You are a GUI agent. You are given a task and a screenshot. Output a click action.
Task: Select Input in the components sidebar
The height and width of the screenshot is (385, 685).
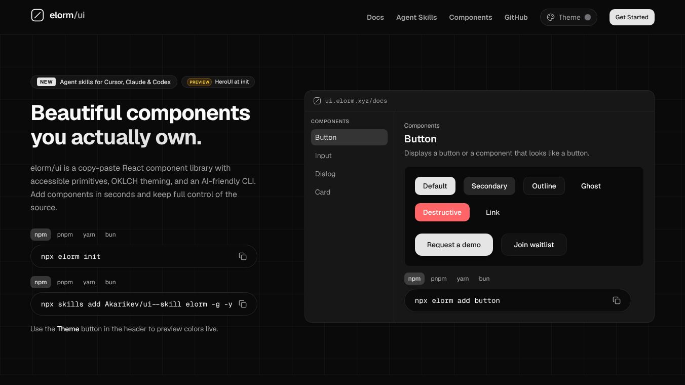point(349,156)
